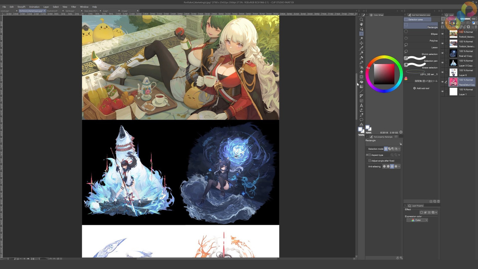Screen dimensions: 478x269
Task: Hide the Layer 1 layer
Action: pos(443,92)
